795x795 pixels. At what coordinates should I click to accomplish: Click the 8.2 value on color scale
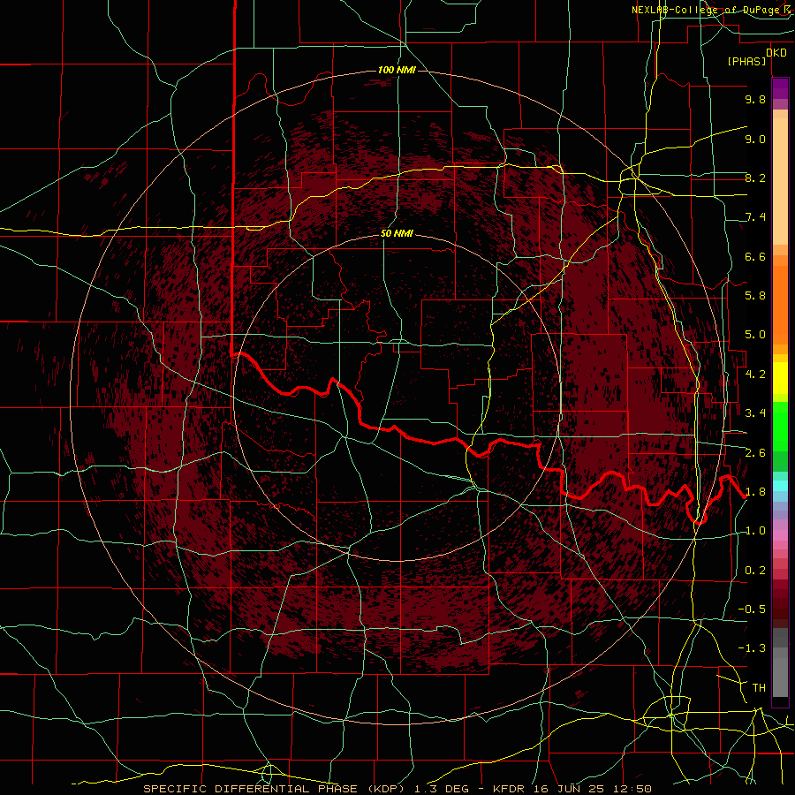coord(755,178)
